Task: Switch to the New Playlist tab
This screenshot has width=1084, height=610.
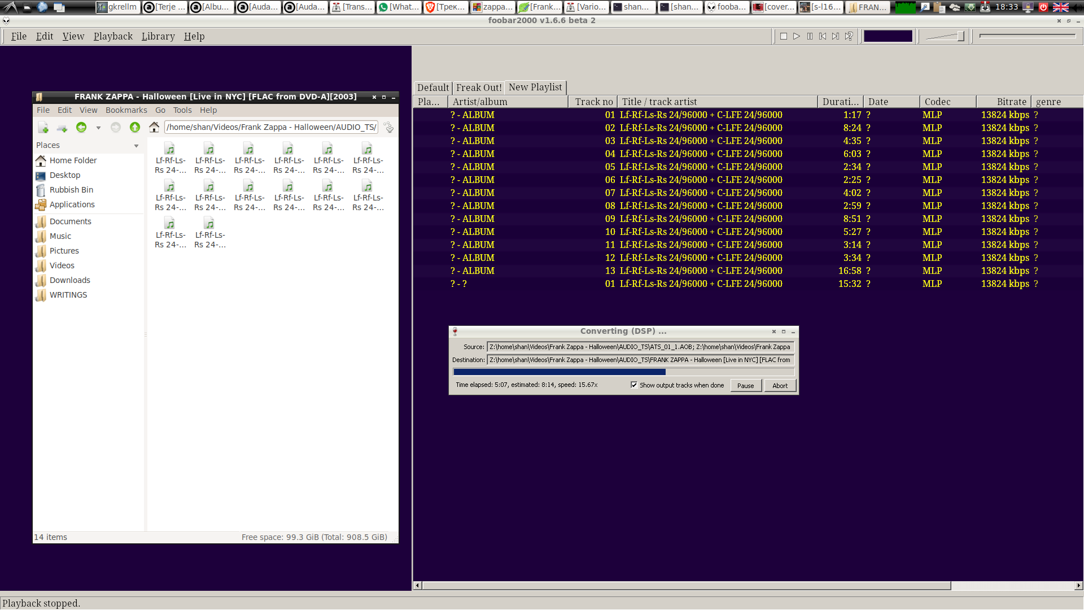Action: tap(535, 87)
